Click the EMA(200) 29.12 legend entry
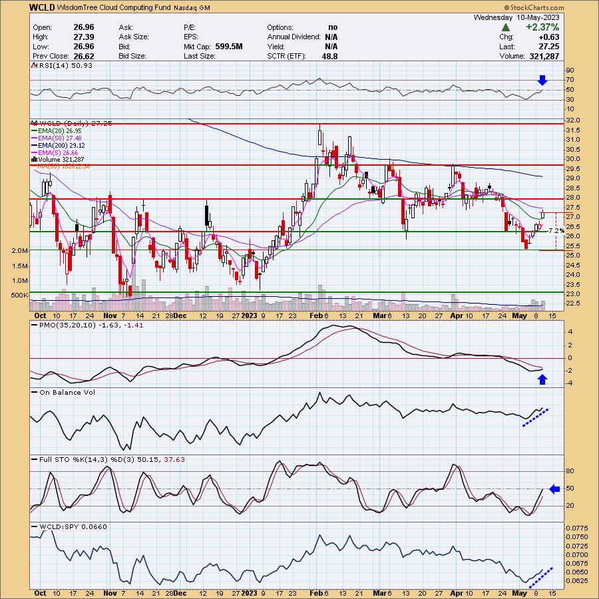 click(x=61, y=146)
